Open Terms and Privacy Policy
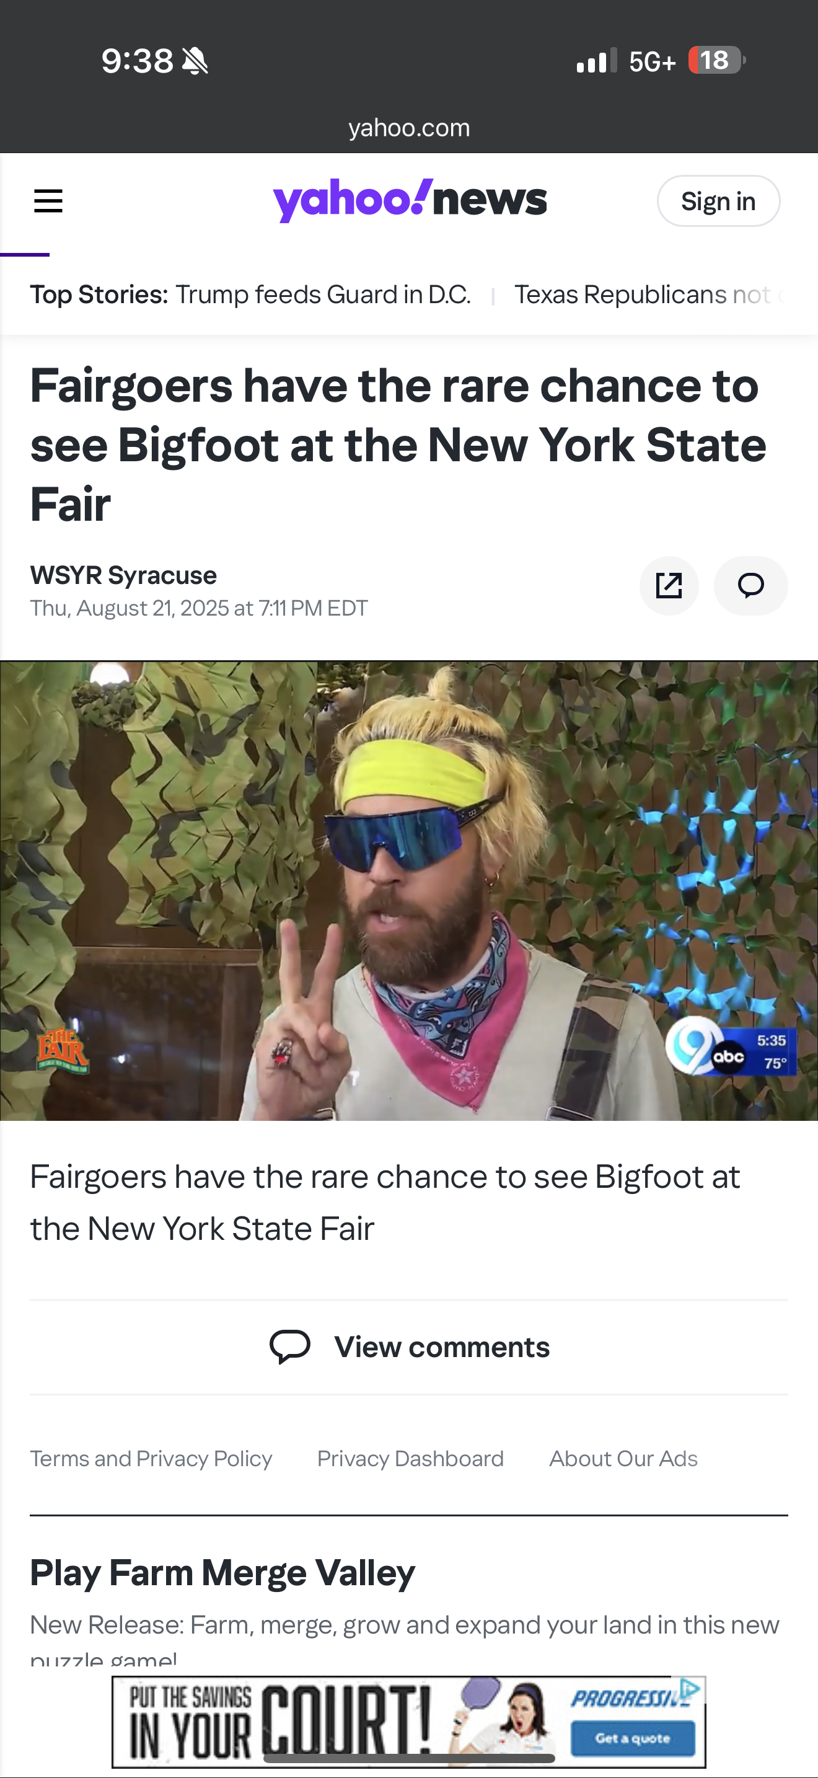This screenshot has height=1778, width=818. (151, 1459)
